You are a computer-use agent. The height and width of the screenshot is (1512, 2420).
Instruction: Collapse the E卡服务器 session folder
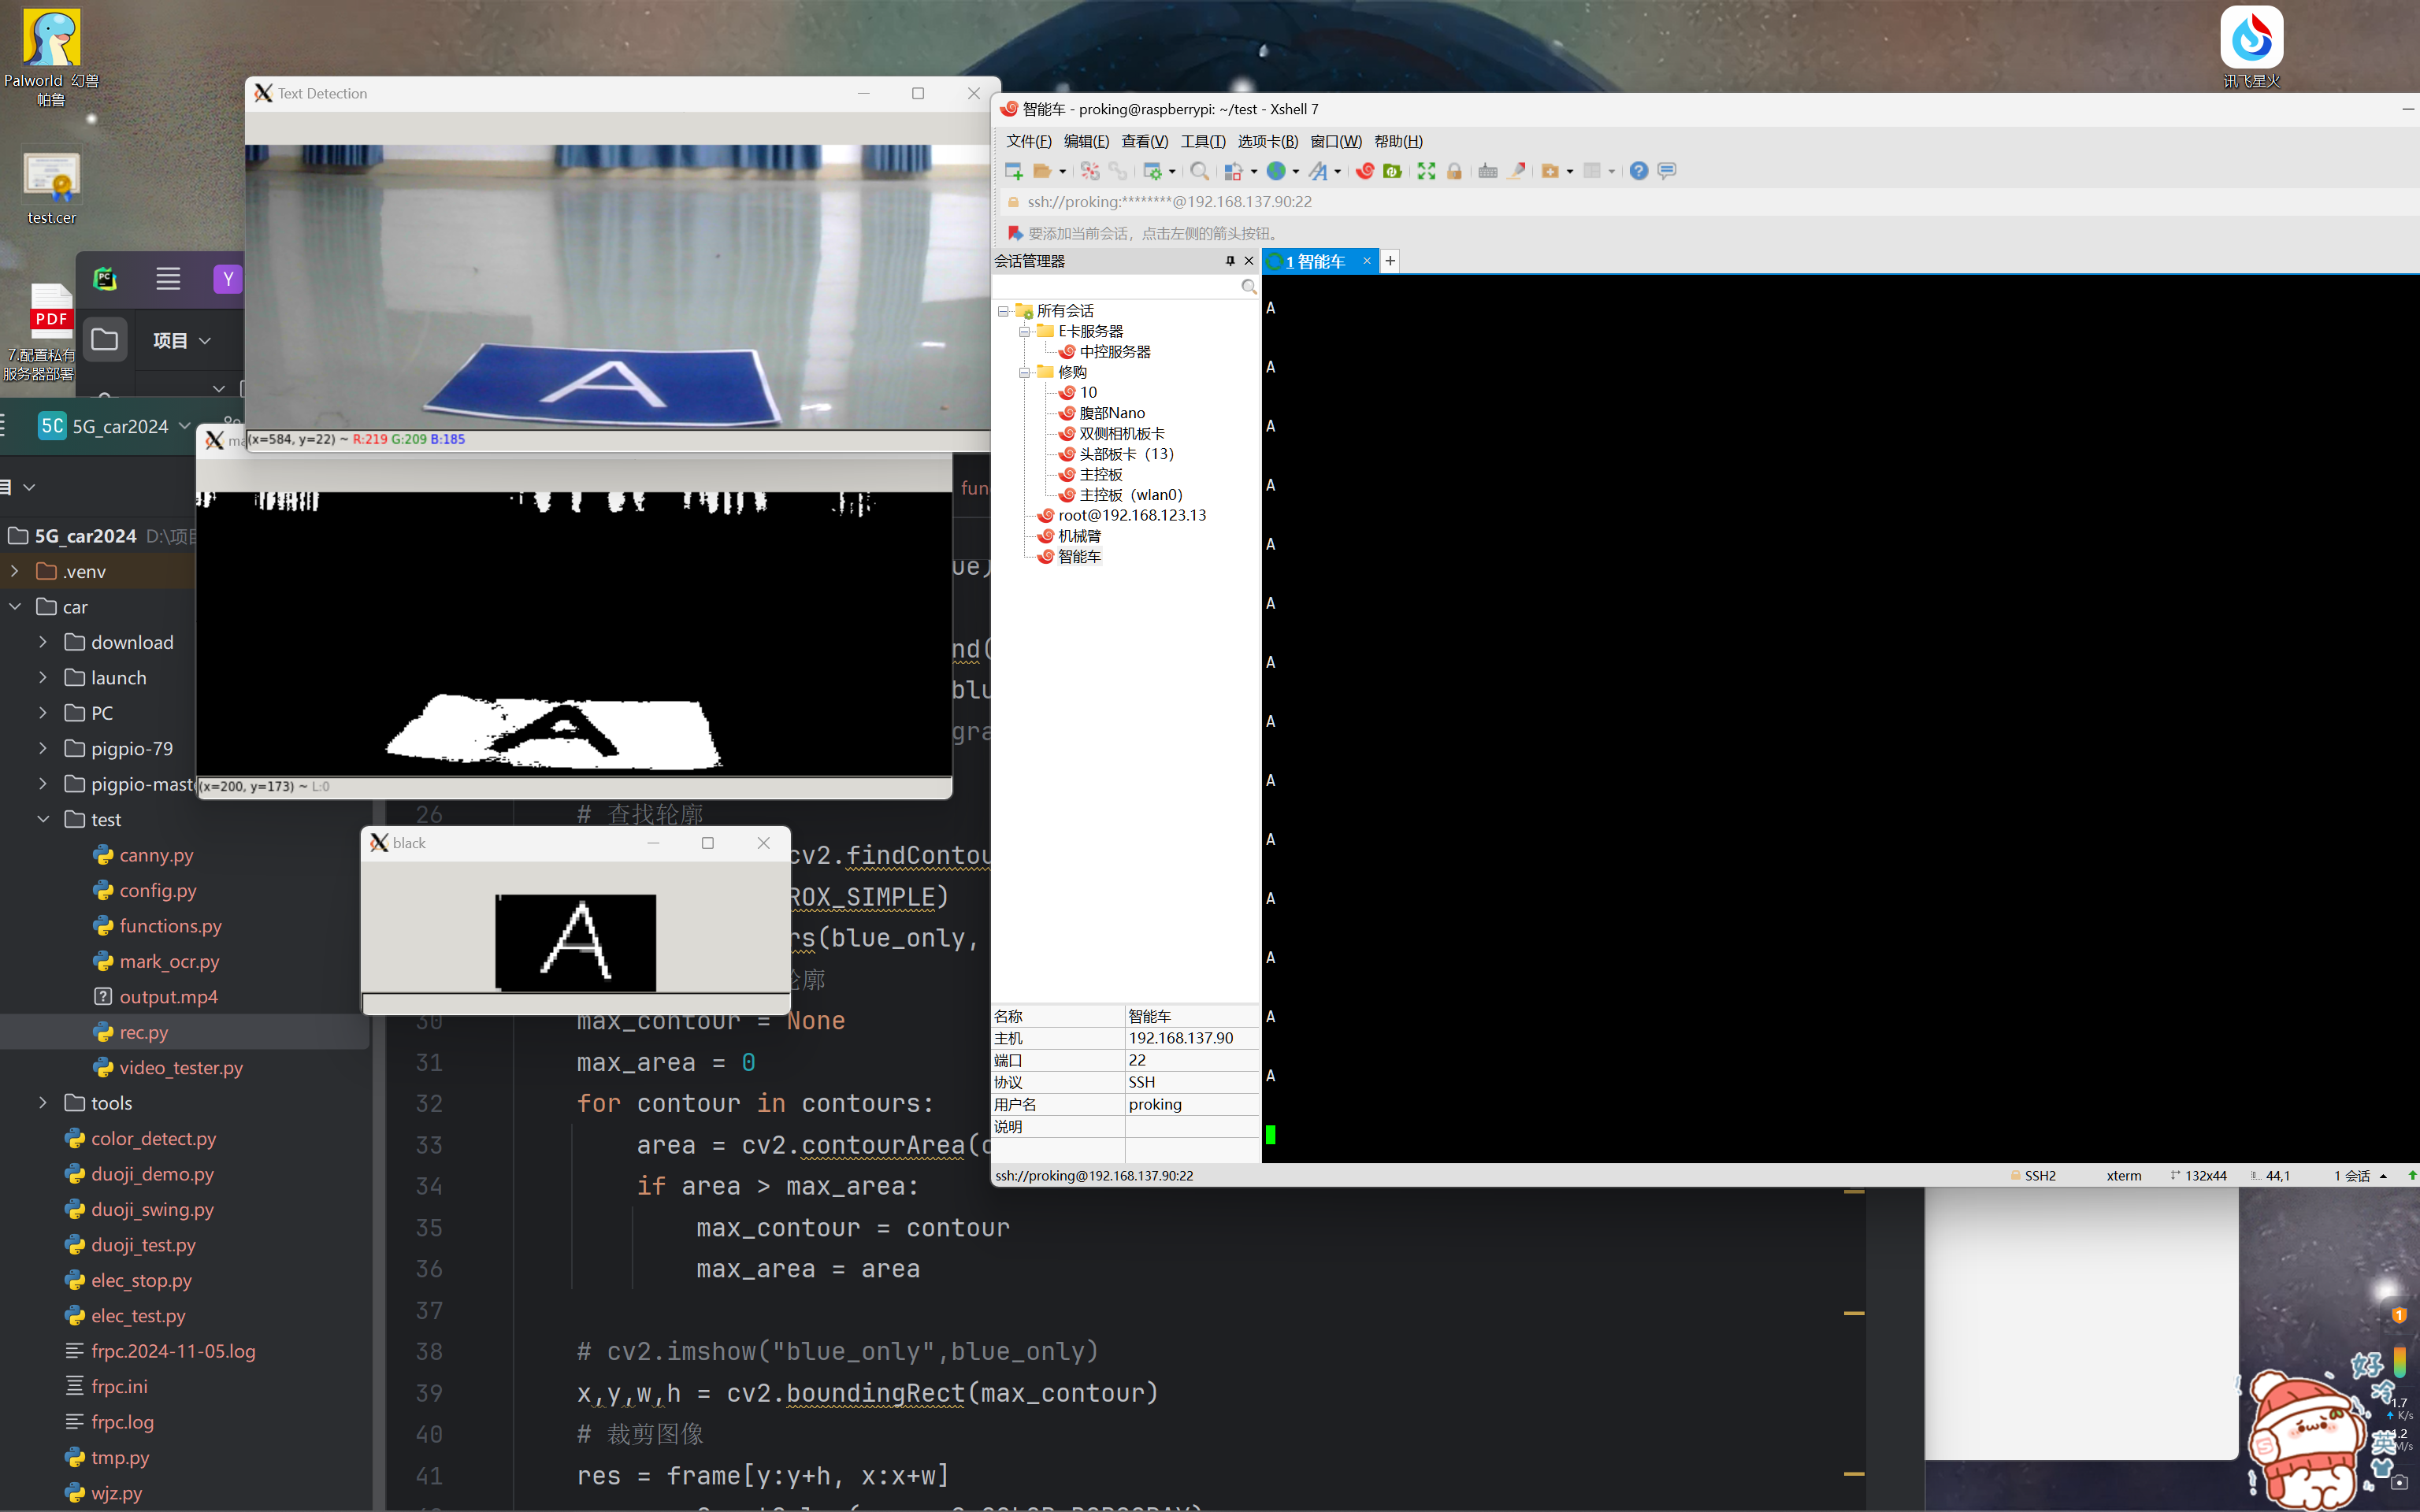pyautogui.click(x=1024, y=331)
